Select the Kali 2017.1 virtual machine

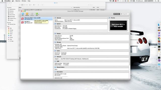tap(37, 22)
